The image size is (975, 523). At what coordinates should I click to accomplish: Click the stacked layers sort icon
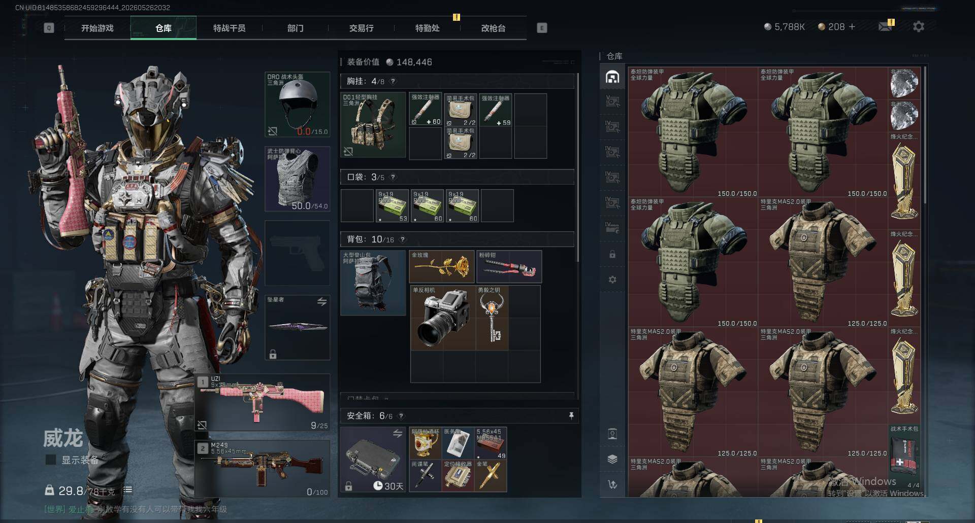(612, 459)
